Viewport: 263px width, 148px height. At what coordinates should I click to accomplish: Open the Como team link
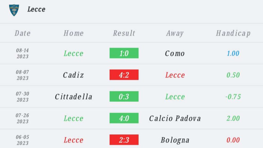175,53
